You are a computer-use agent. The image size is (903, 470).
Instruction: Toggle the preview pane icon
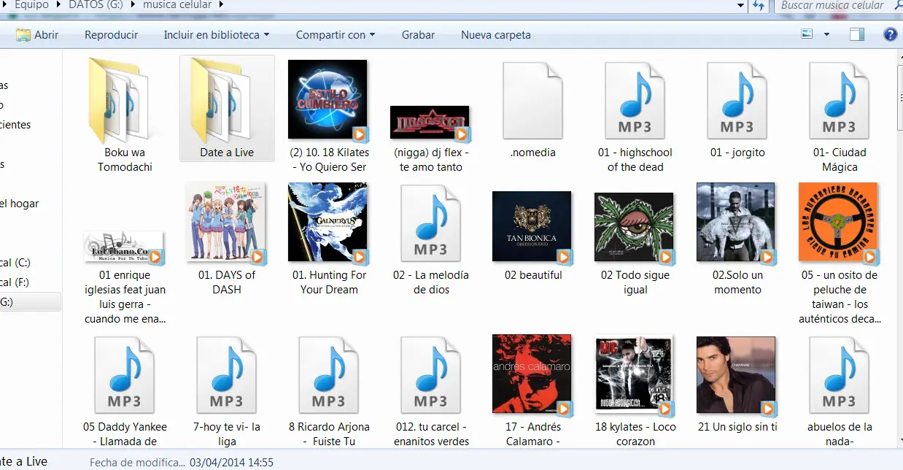(x=857, y=34)
